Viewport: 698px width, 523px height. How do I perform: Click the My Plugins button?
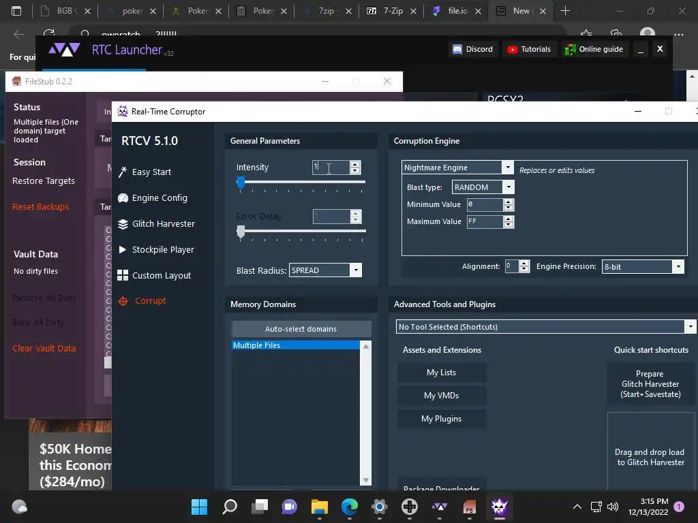tap(441, 419)
